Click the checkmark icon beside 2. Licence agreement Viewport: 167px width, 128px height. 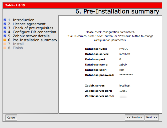click(x=5, y=24)
